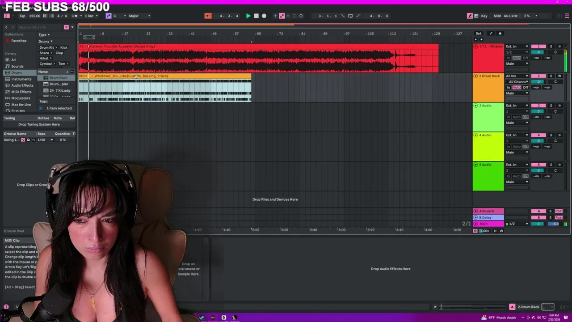Click the next locator arrow icon

pos(481,39)
